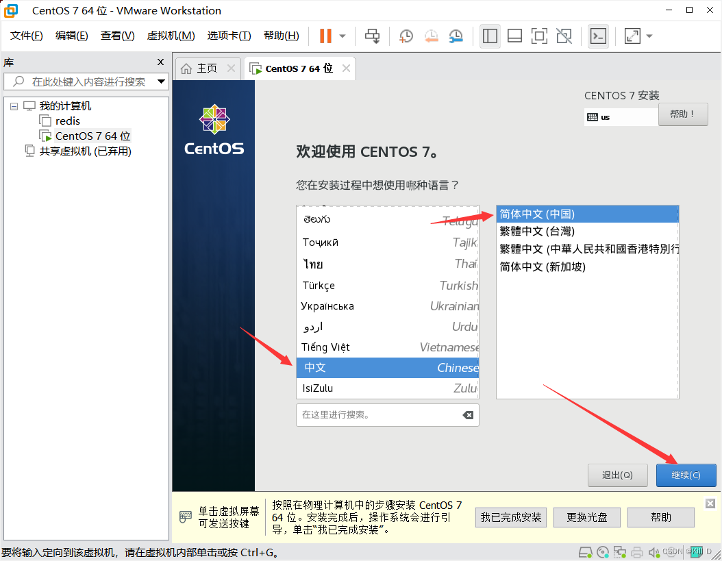This screenshot has height=561, width=722.
Task: Click the 继续(C) continue button
Action: pos(686,475)
